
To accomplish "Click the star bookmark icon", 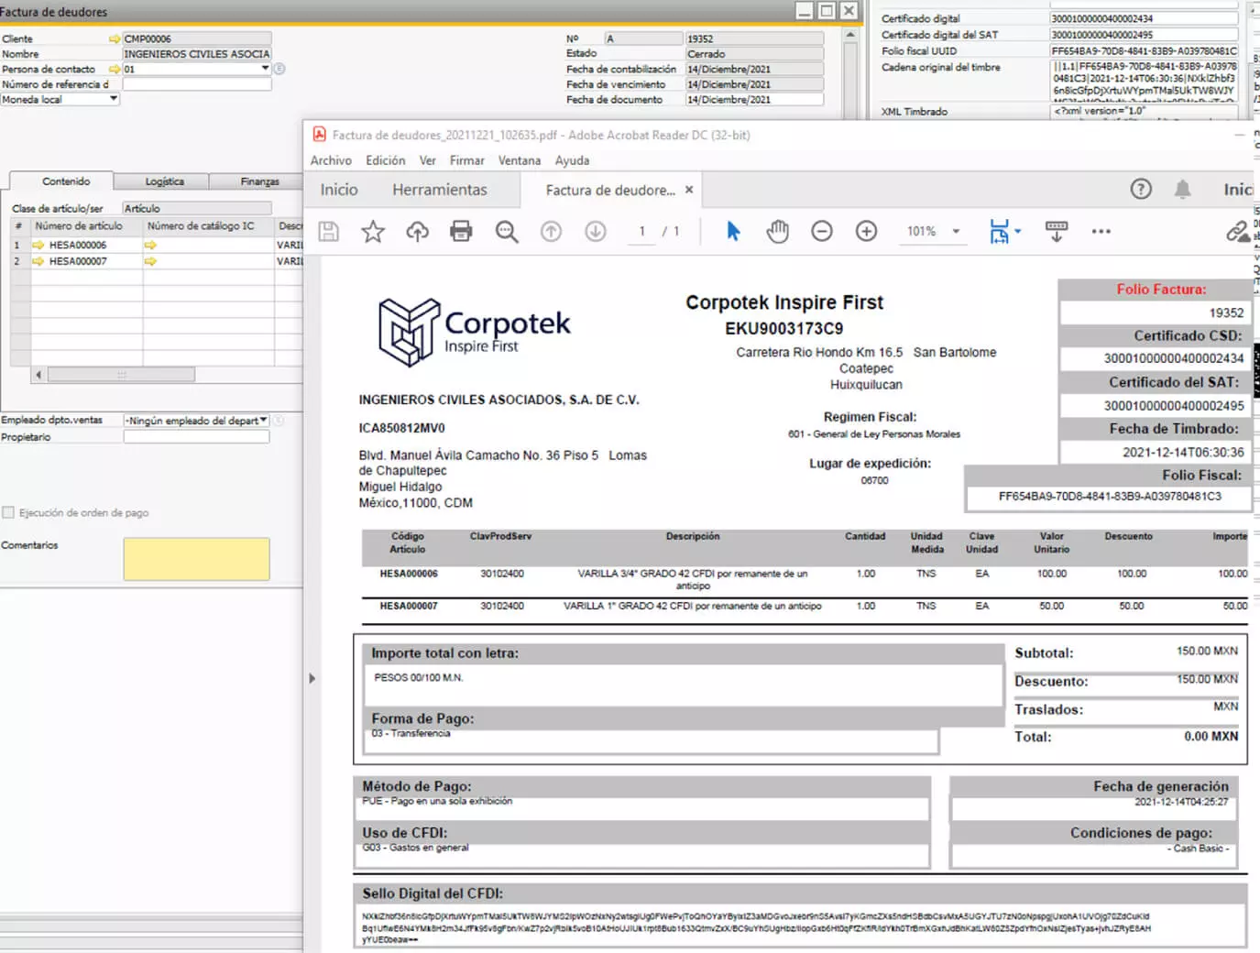I will [373, 232].
